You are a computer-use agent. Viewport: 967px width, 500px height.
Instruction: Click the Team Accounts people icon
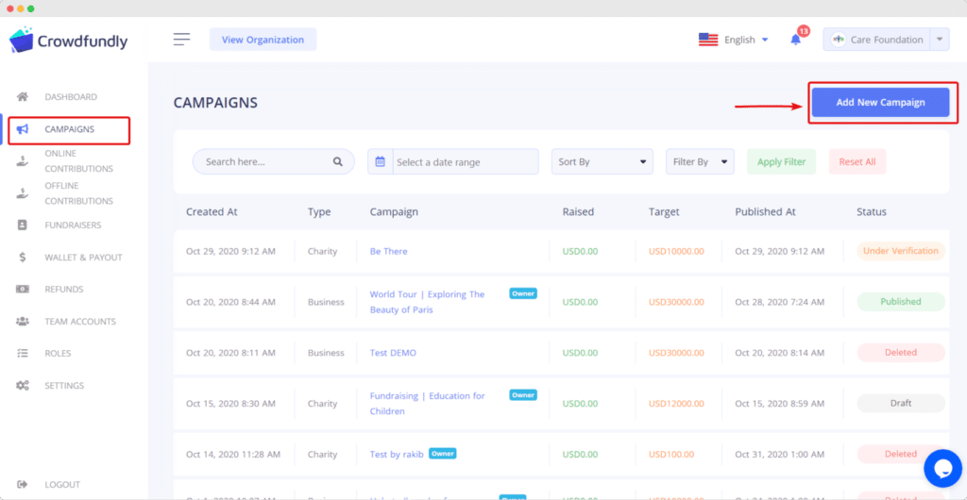point(23,322)
